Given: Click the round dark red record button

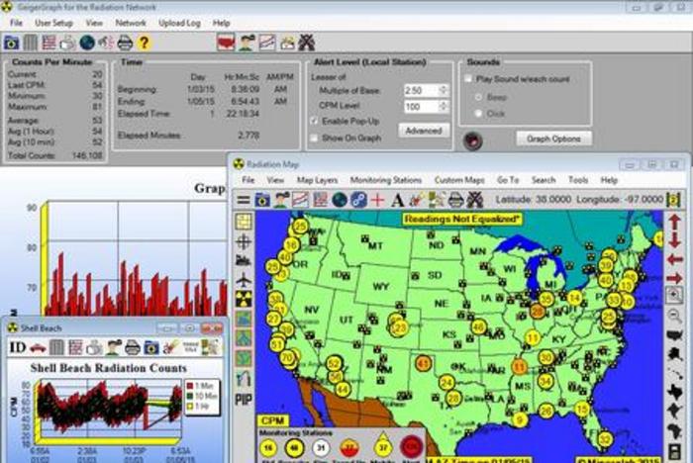Looking at the screenshot, I should point(472,140).
